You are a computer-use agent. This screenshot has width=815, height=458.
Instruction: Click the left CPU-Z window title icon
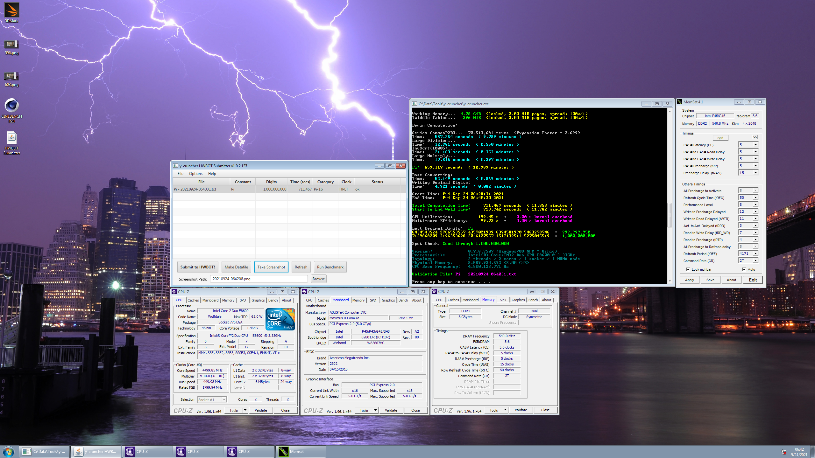pyautogui.click(x=174, y=292)
